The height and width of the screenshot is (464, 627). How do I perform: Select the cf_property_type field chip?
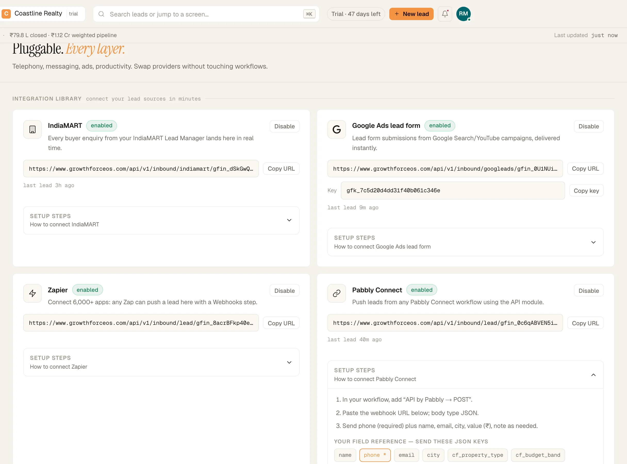tap(477, 455)
